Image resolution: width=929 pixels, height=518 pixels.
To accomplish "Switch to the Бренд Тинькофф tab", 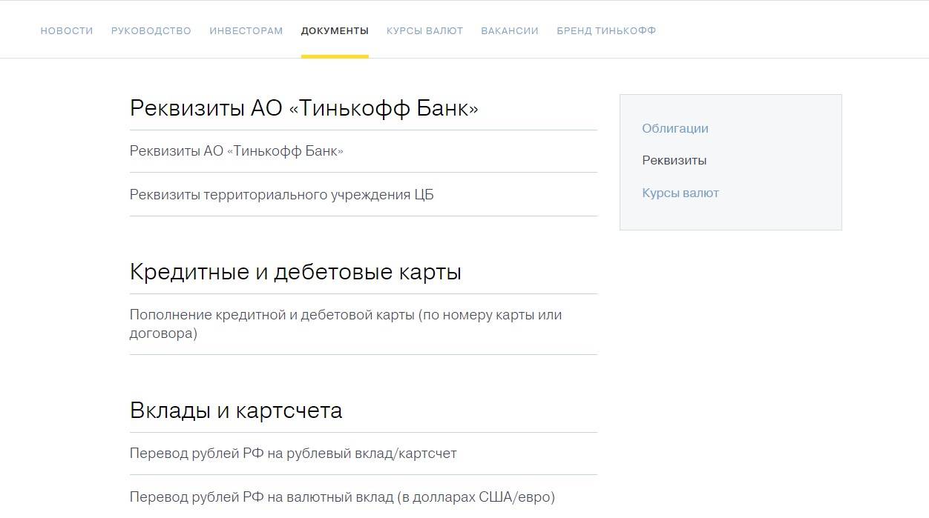I will coord(606,31).
